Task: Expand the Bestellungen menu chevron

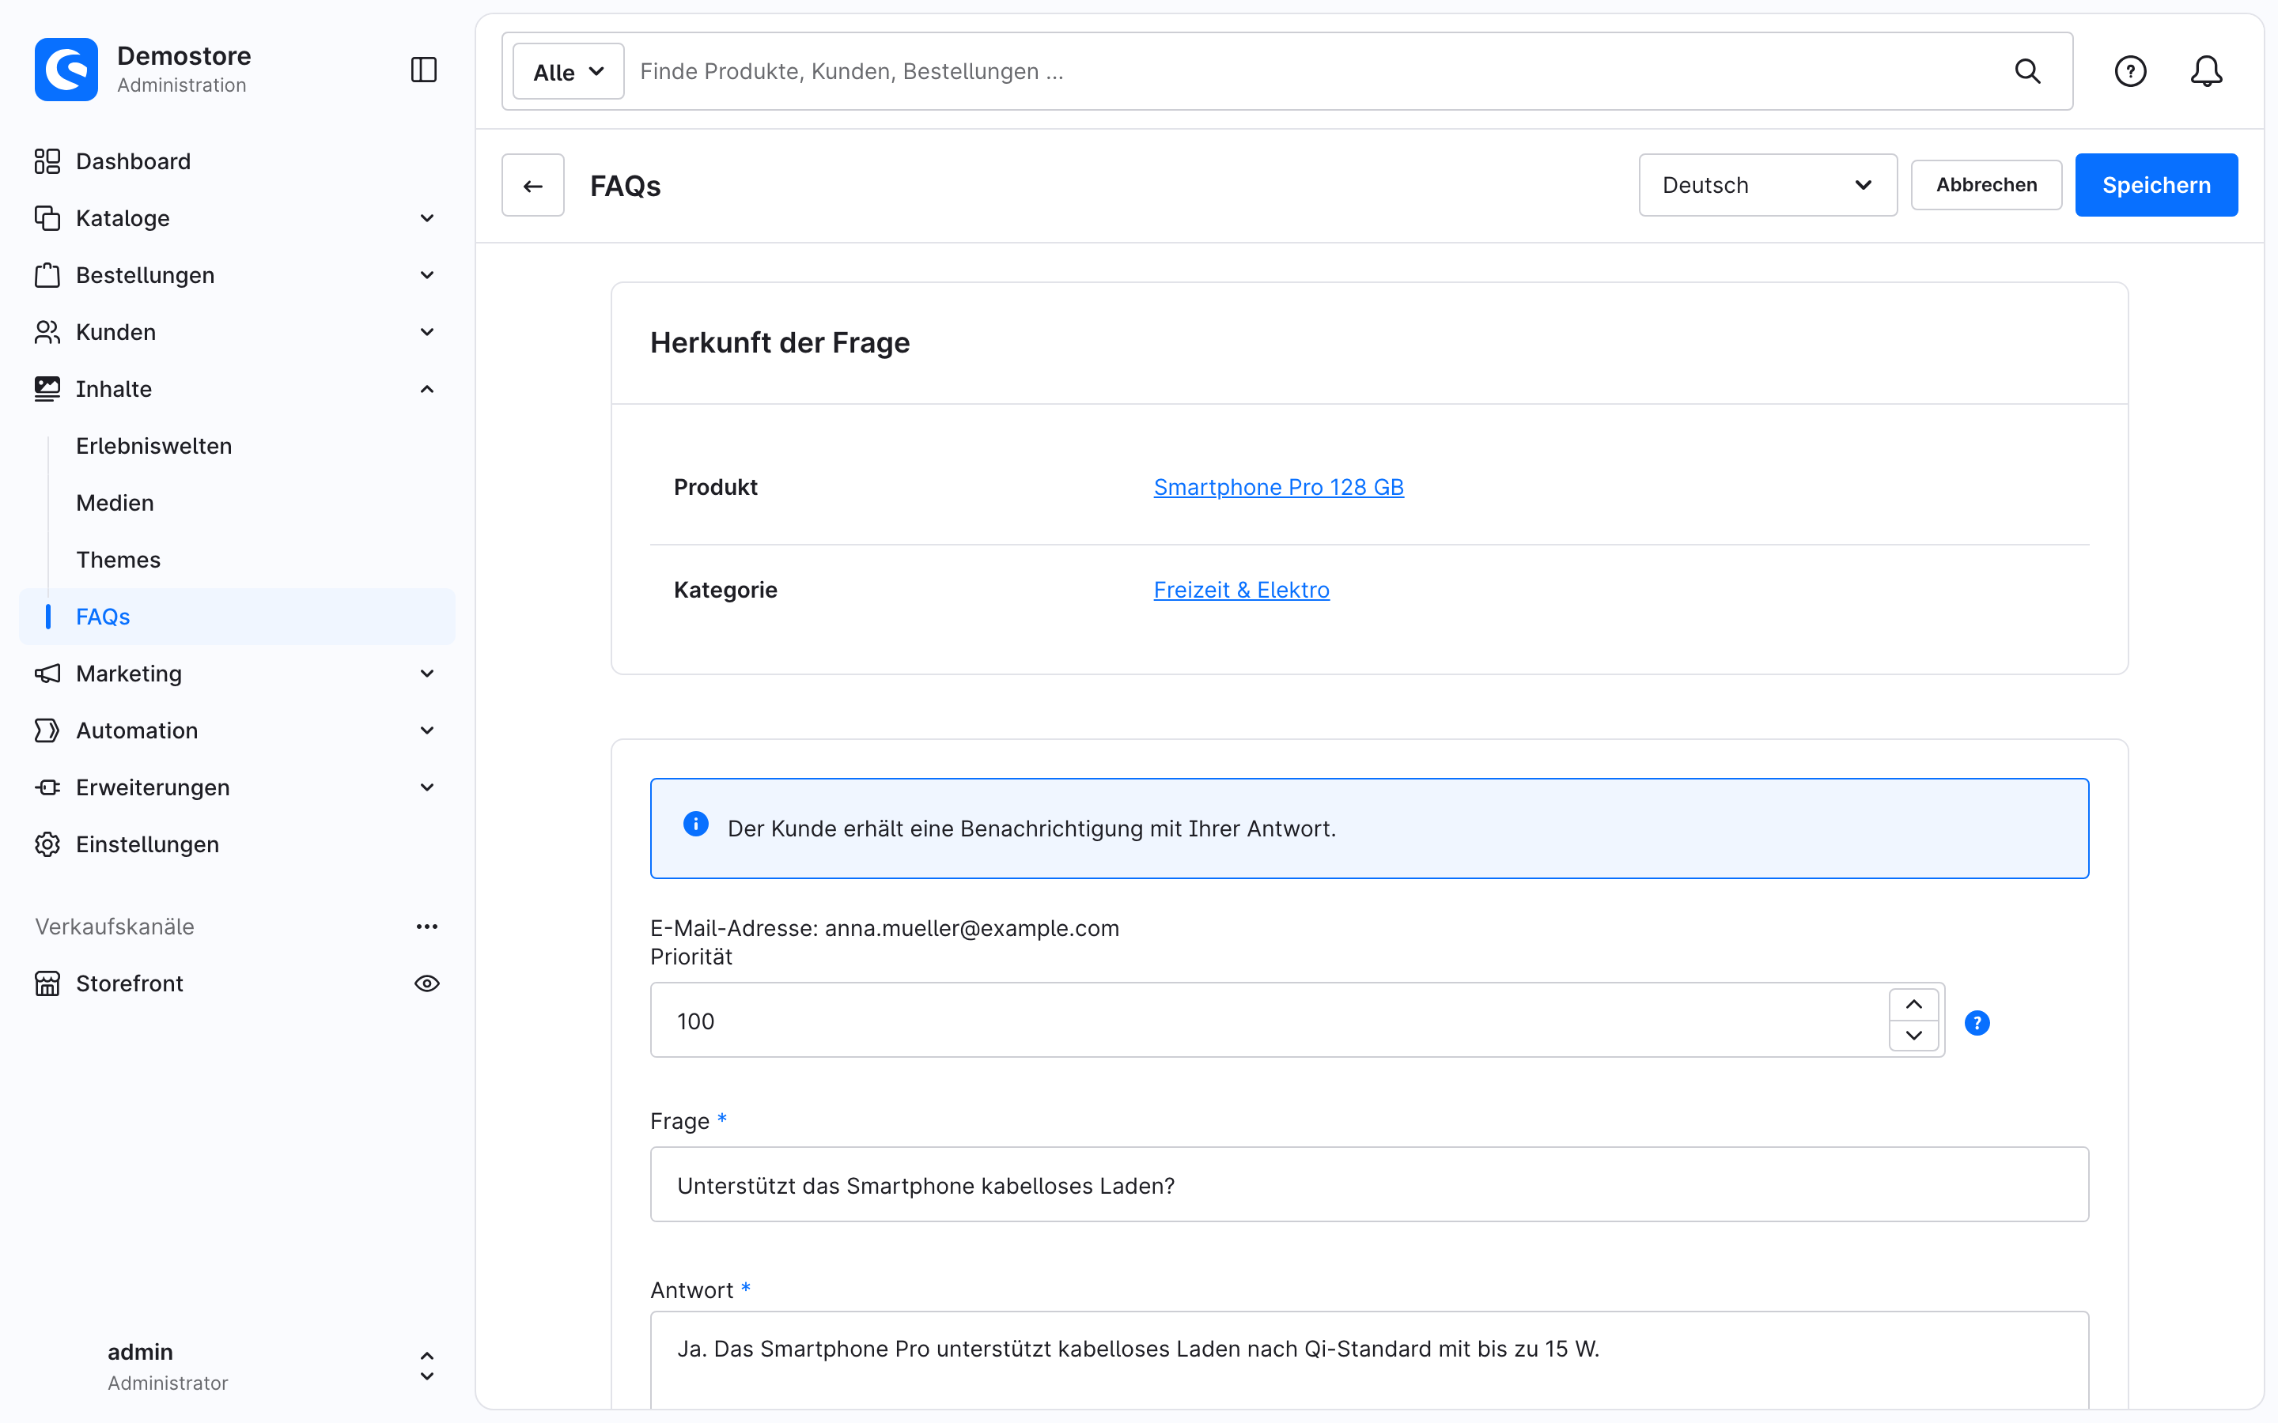Action: 426,275
